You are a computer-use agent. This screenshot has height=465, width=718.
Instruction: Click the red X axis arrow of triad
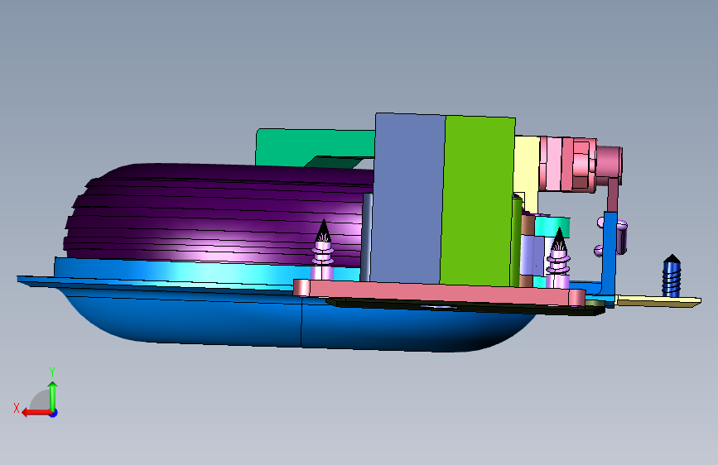point(36,413)
